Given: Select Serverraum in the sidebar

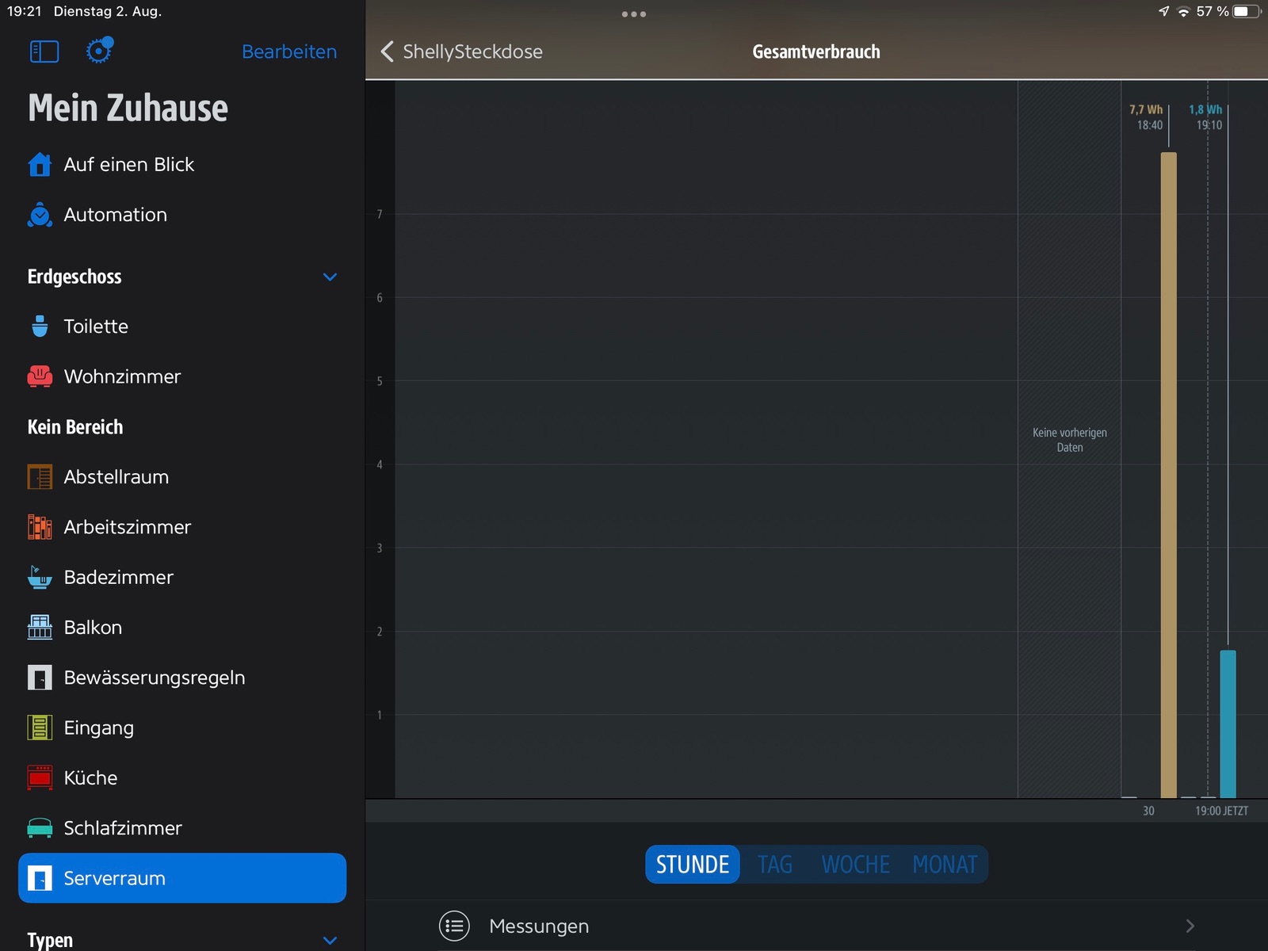Looking at the screenshot, I should [x=182, y=878].
